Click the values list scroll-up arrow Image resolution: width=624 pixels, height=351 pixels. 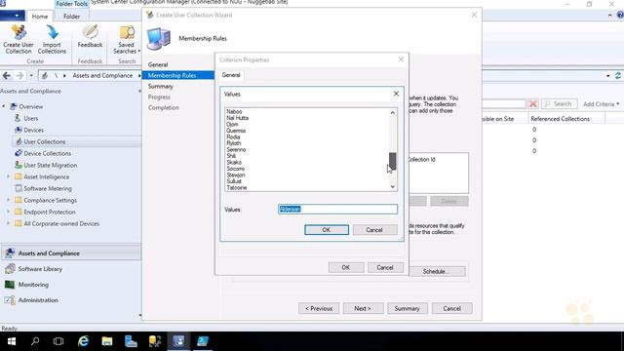tap(393, 113)
